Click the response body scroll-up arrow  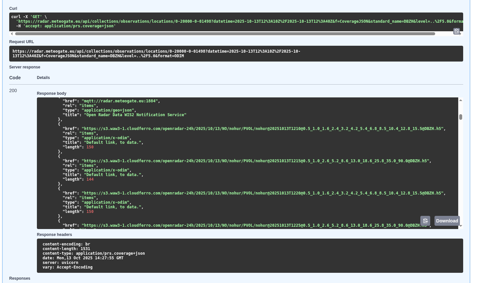(x=461, y=100)
